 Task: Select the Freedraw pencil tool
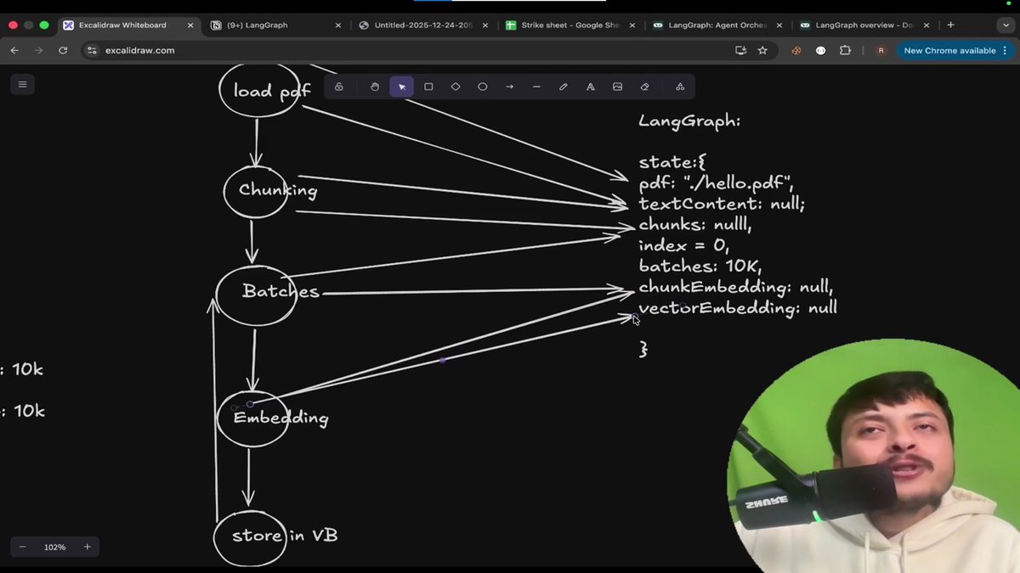tap(564, 86)
